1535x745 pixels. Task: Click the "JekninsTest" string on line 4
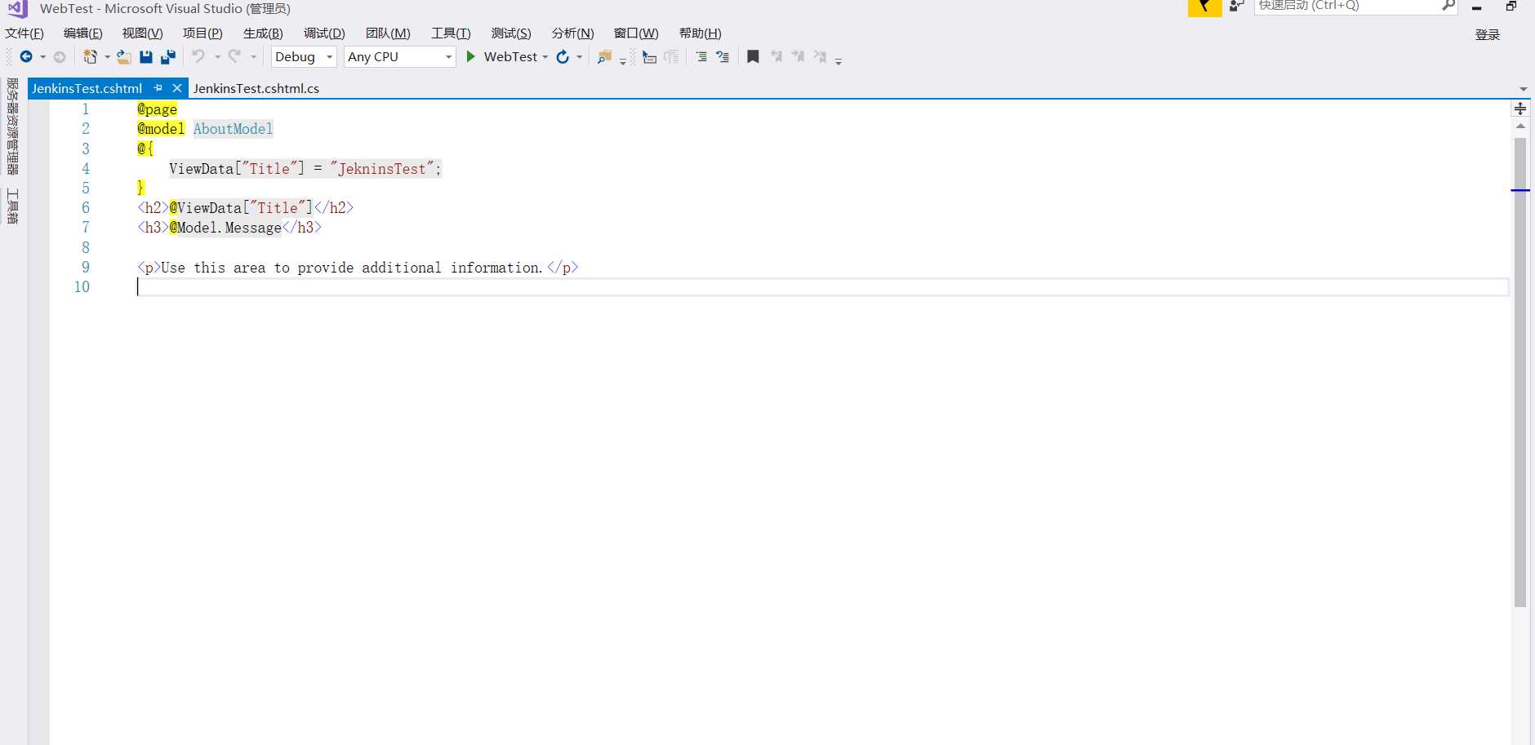point(382,169)
